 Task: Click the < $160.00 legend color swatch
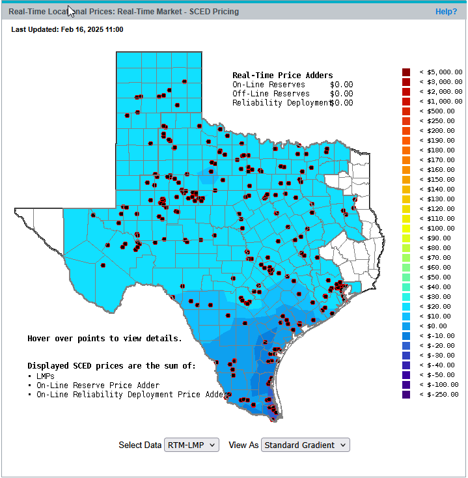[x=406, y=170]
